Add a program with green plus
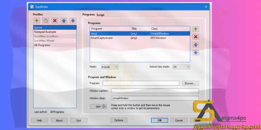The width and height of the screenshot is (261, 130). [x=196, y=29]
